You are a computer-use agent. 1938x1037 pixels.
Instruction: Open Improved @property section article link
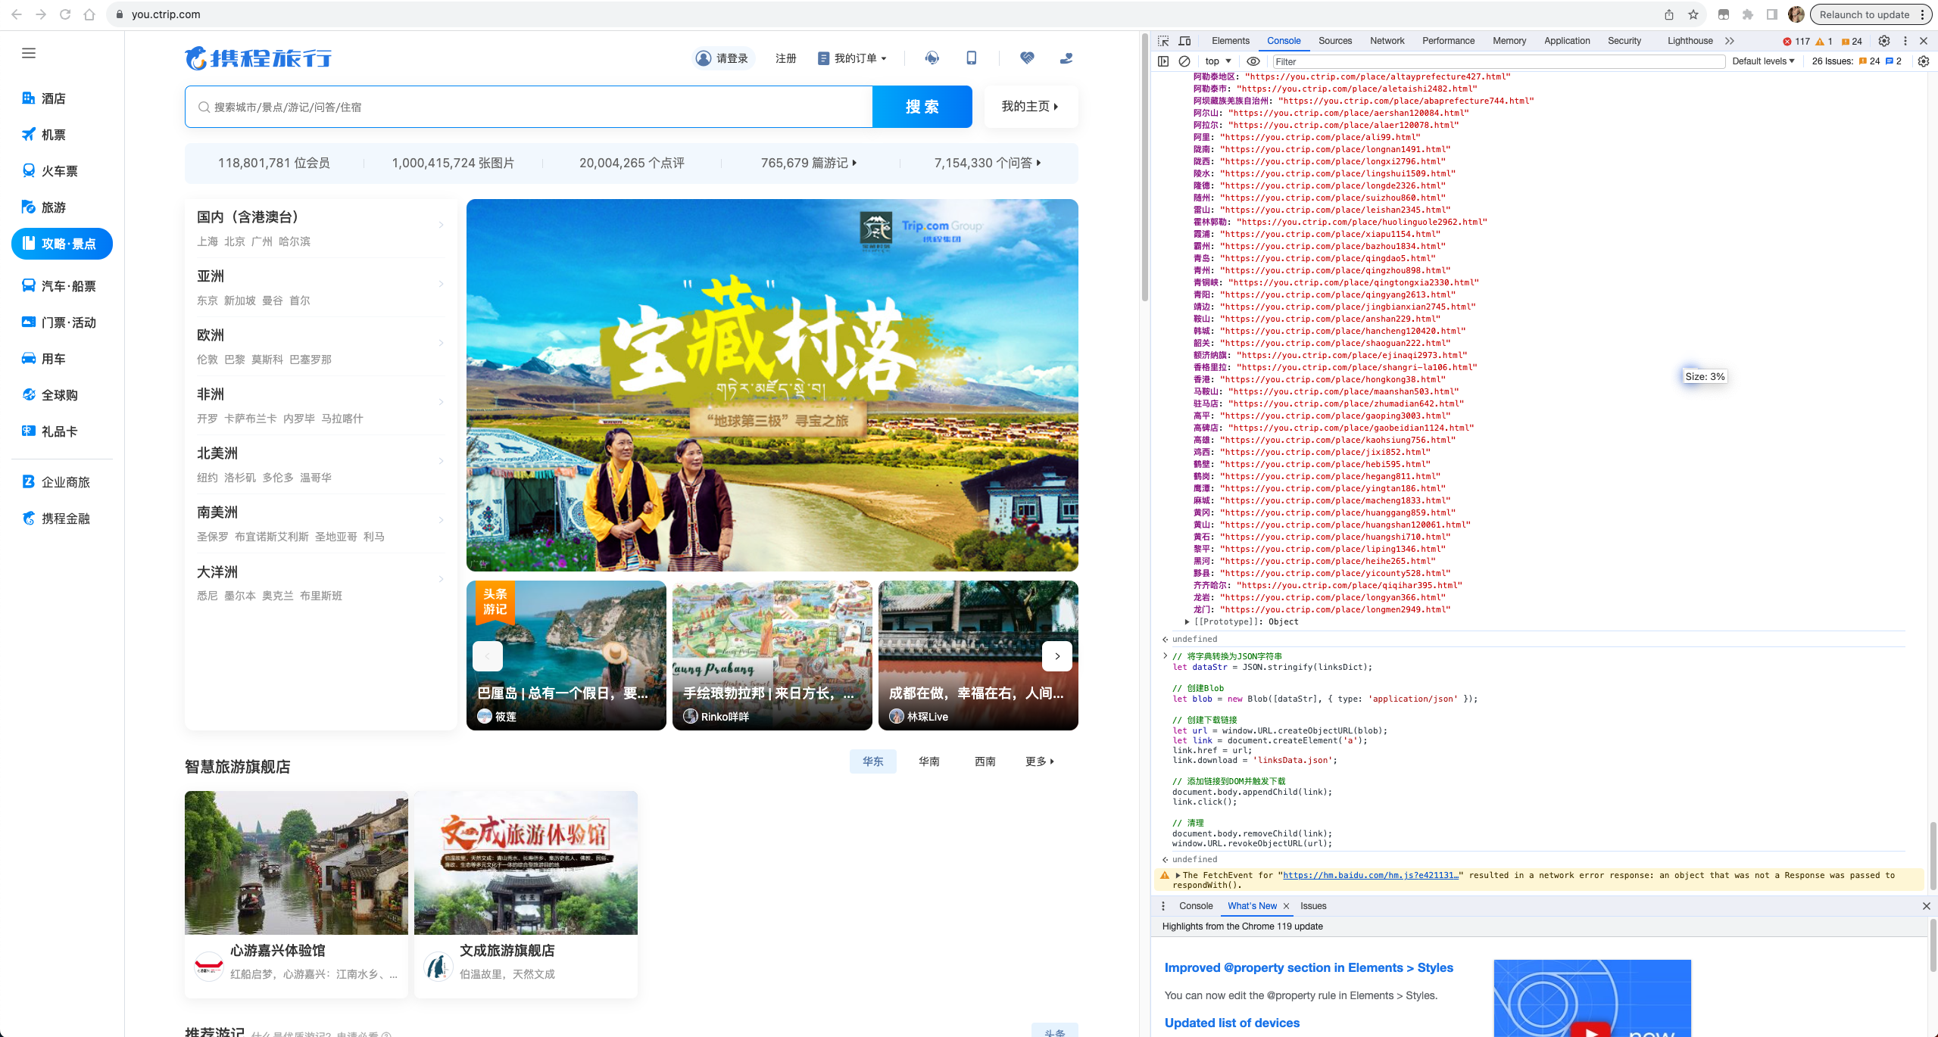point(1309,967)
